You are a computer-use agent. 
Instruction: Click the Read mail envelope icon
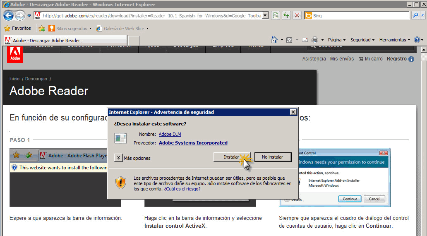coord(305,40)
